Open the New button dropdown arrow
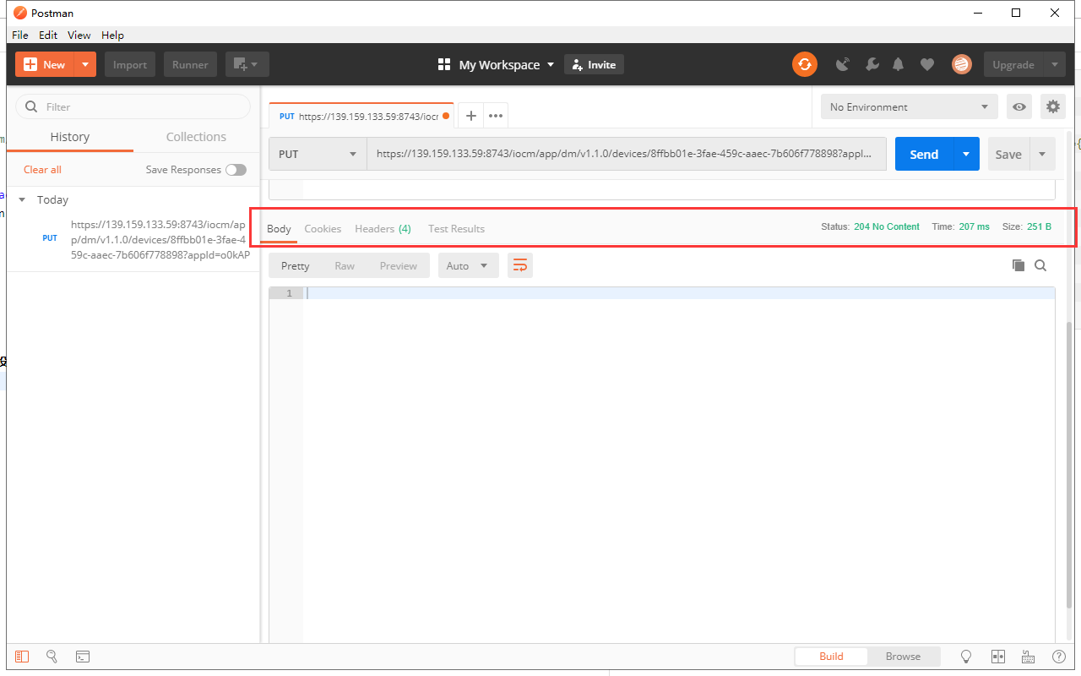Image resolution: width=1081 pixels, height=676 pixels. pos(85,64)
